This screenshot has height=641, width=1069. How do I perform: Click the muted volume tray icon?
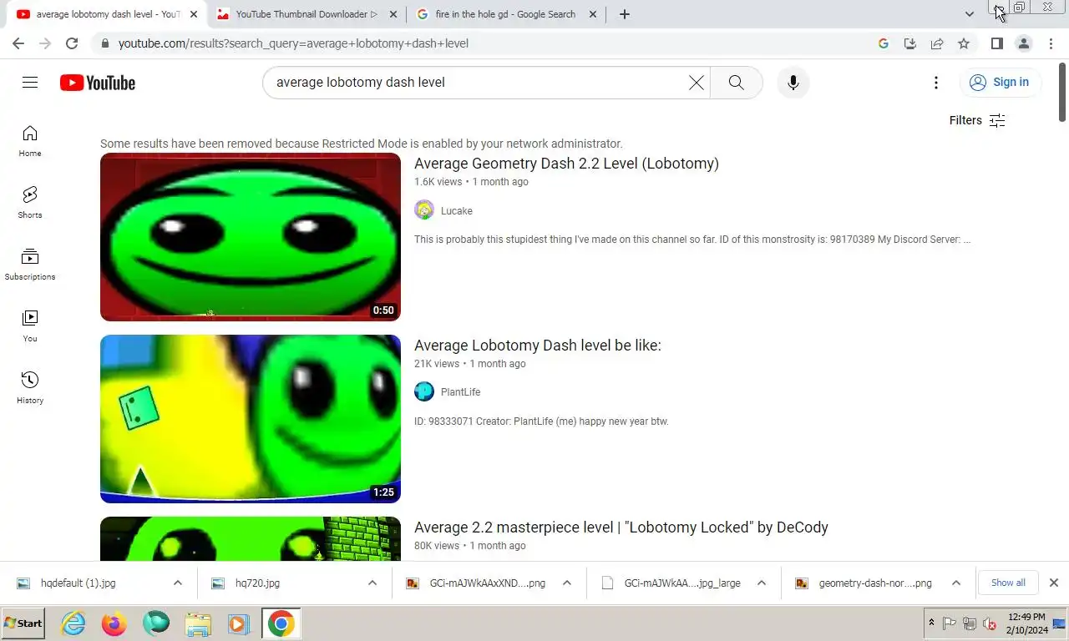coord(990,623)
